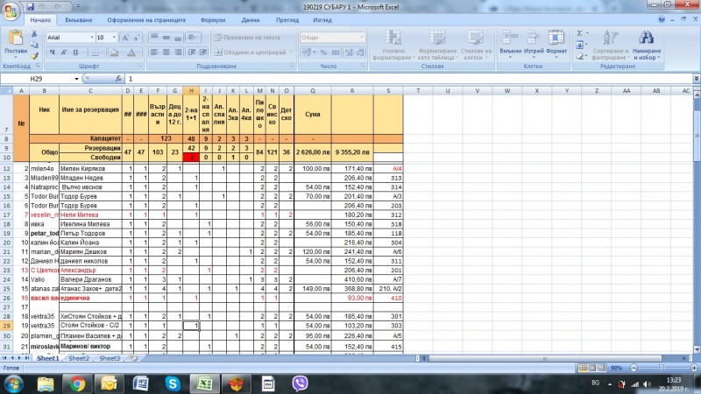Toggle Bottom Align vertical alignment
This screenshot has width=701, height=394.
point(178,38)
